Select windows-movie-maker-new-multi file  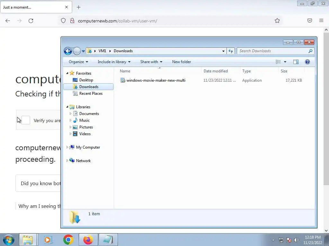(156, 80)
